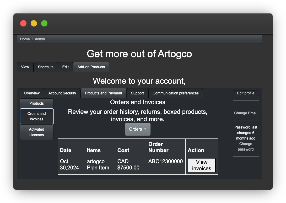
Task: Switch to the View tab
Action: point(25,67)
